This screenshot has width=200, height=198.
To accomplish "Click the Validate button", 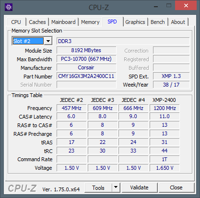I will point(140,187).
